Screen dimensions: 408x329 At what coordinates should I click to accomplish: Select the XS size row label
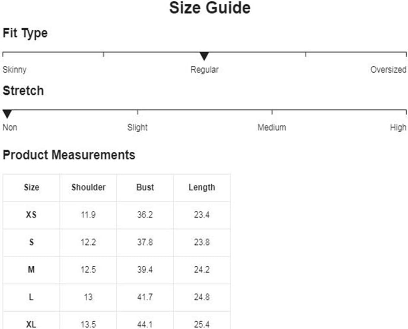click(x=31, y=215)
